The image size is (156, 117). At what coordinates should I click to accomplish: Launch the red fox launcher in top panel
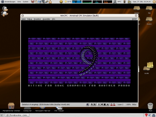pyautogui.click(x=32, y=2)
